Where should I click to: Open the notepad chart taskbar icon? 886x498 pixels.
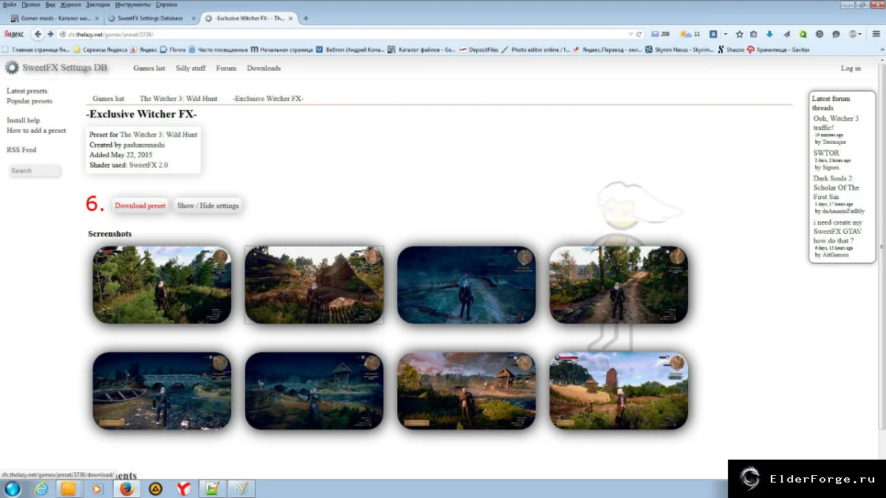pos(213,488)
